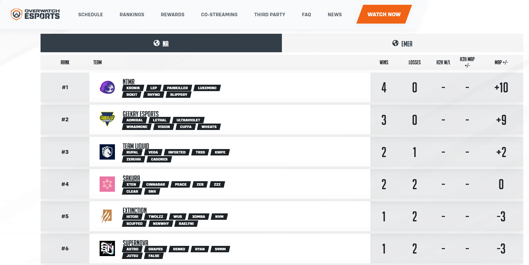The width and height of the screenshot is (529, 265).
Task: Go to Rewards in the navigation
Action: pos(173,15)
